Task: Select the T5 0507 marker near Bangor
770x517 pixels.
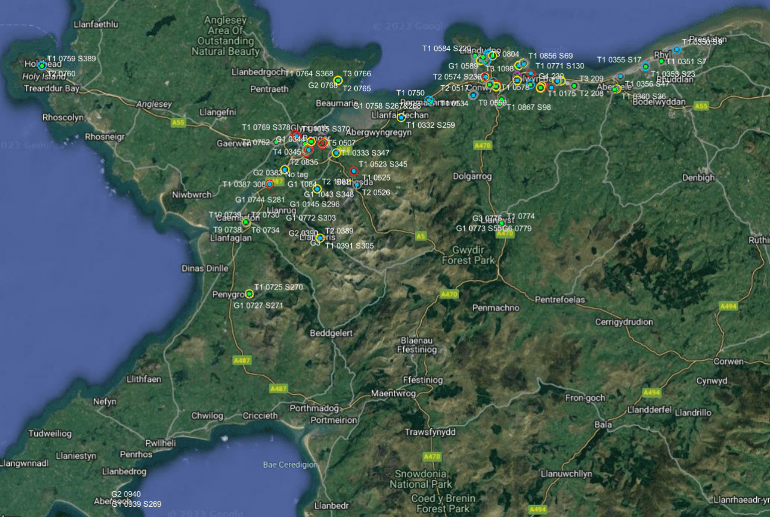Action: point(322,143)
